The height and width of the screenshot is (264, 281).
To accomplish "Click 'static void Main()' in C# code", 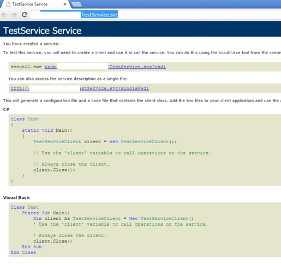I will (47, 130).
